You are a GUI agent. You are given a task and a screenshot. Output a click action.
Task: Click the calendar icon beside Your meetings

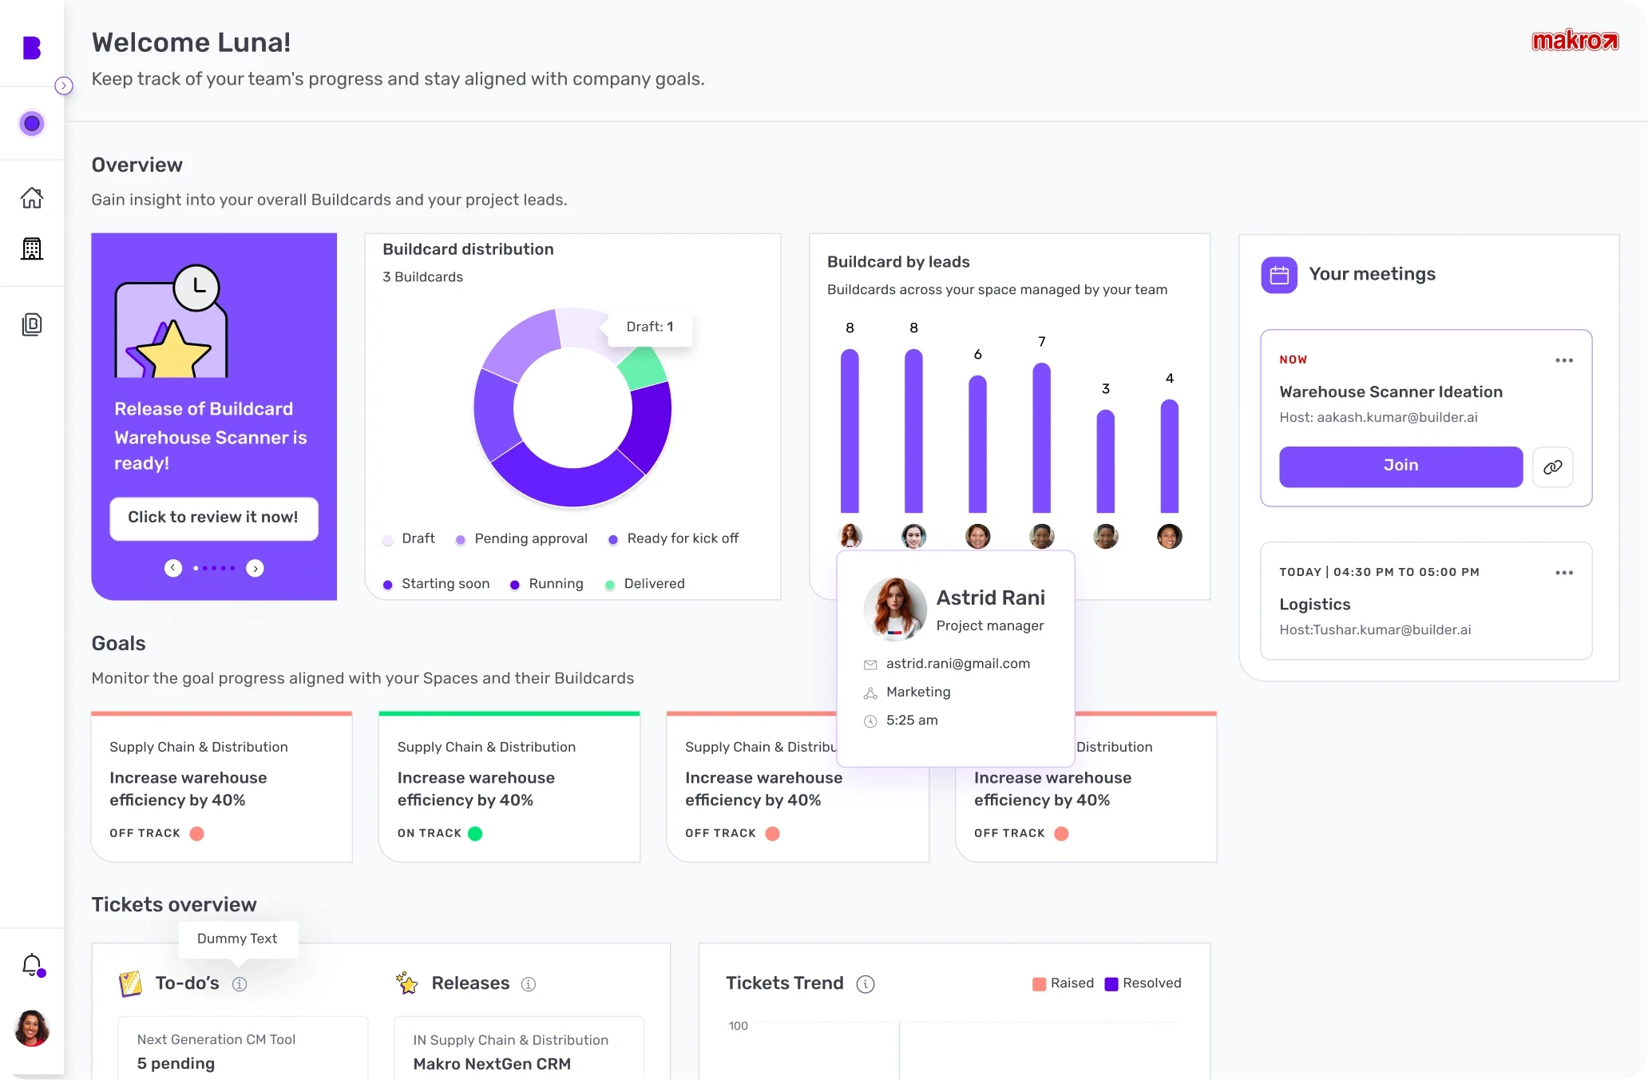[x=1279, y=276]
